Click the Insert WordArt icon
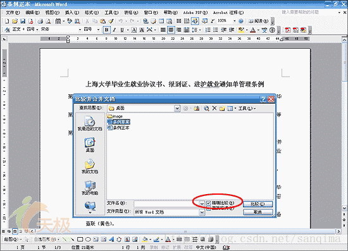 tap(111, 239)
